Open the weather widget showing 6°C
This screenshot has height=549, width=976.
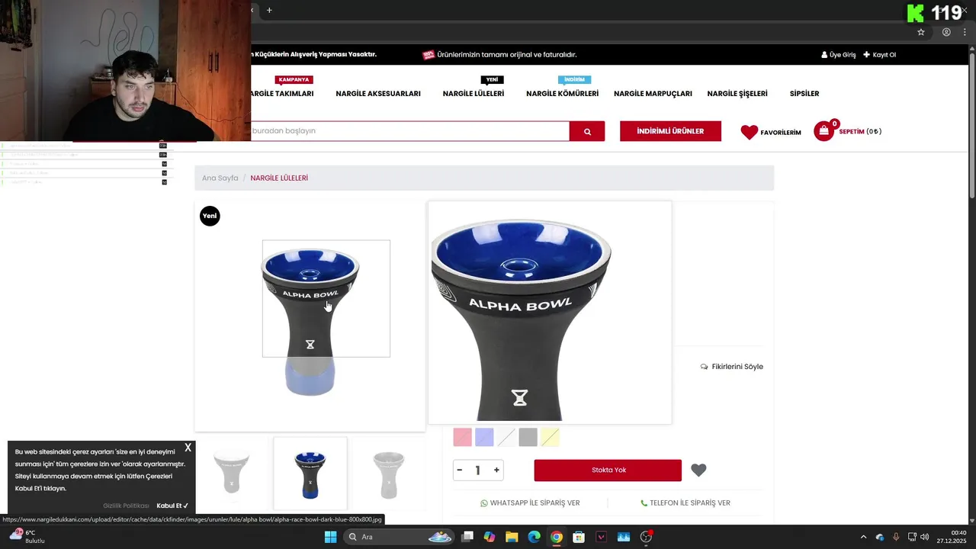click(26, 537)
